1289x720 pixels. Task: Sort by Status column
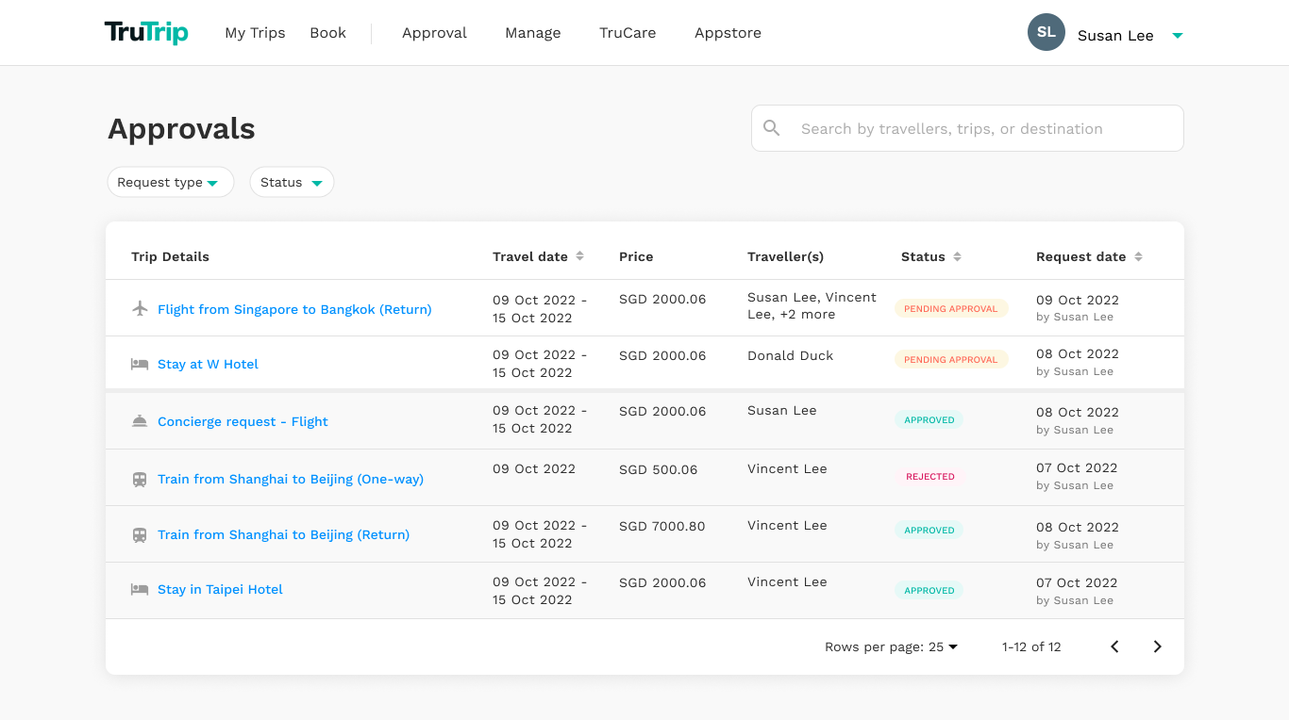[958, 256]
